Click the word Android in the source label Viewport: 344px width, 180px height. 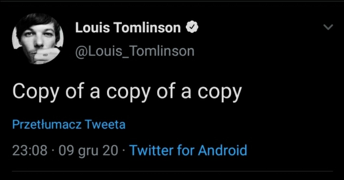pos(223,151)
